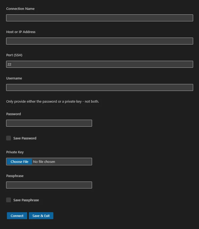This screenshot has width=199, height=229.
Task: Click the "Port (SSH)" heading label
Action: click(14, 55)
